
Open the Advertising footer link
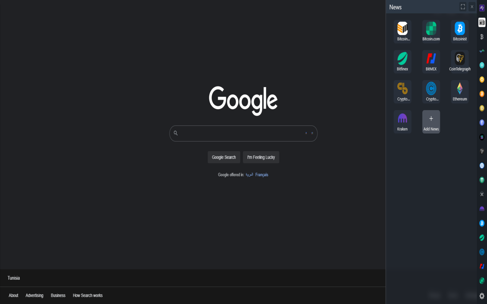[x=34, y=295]
